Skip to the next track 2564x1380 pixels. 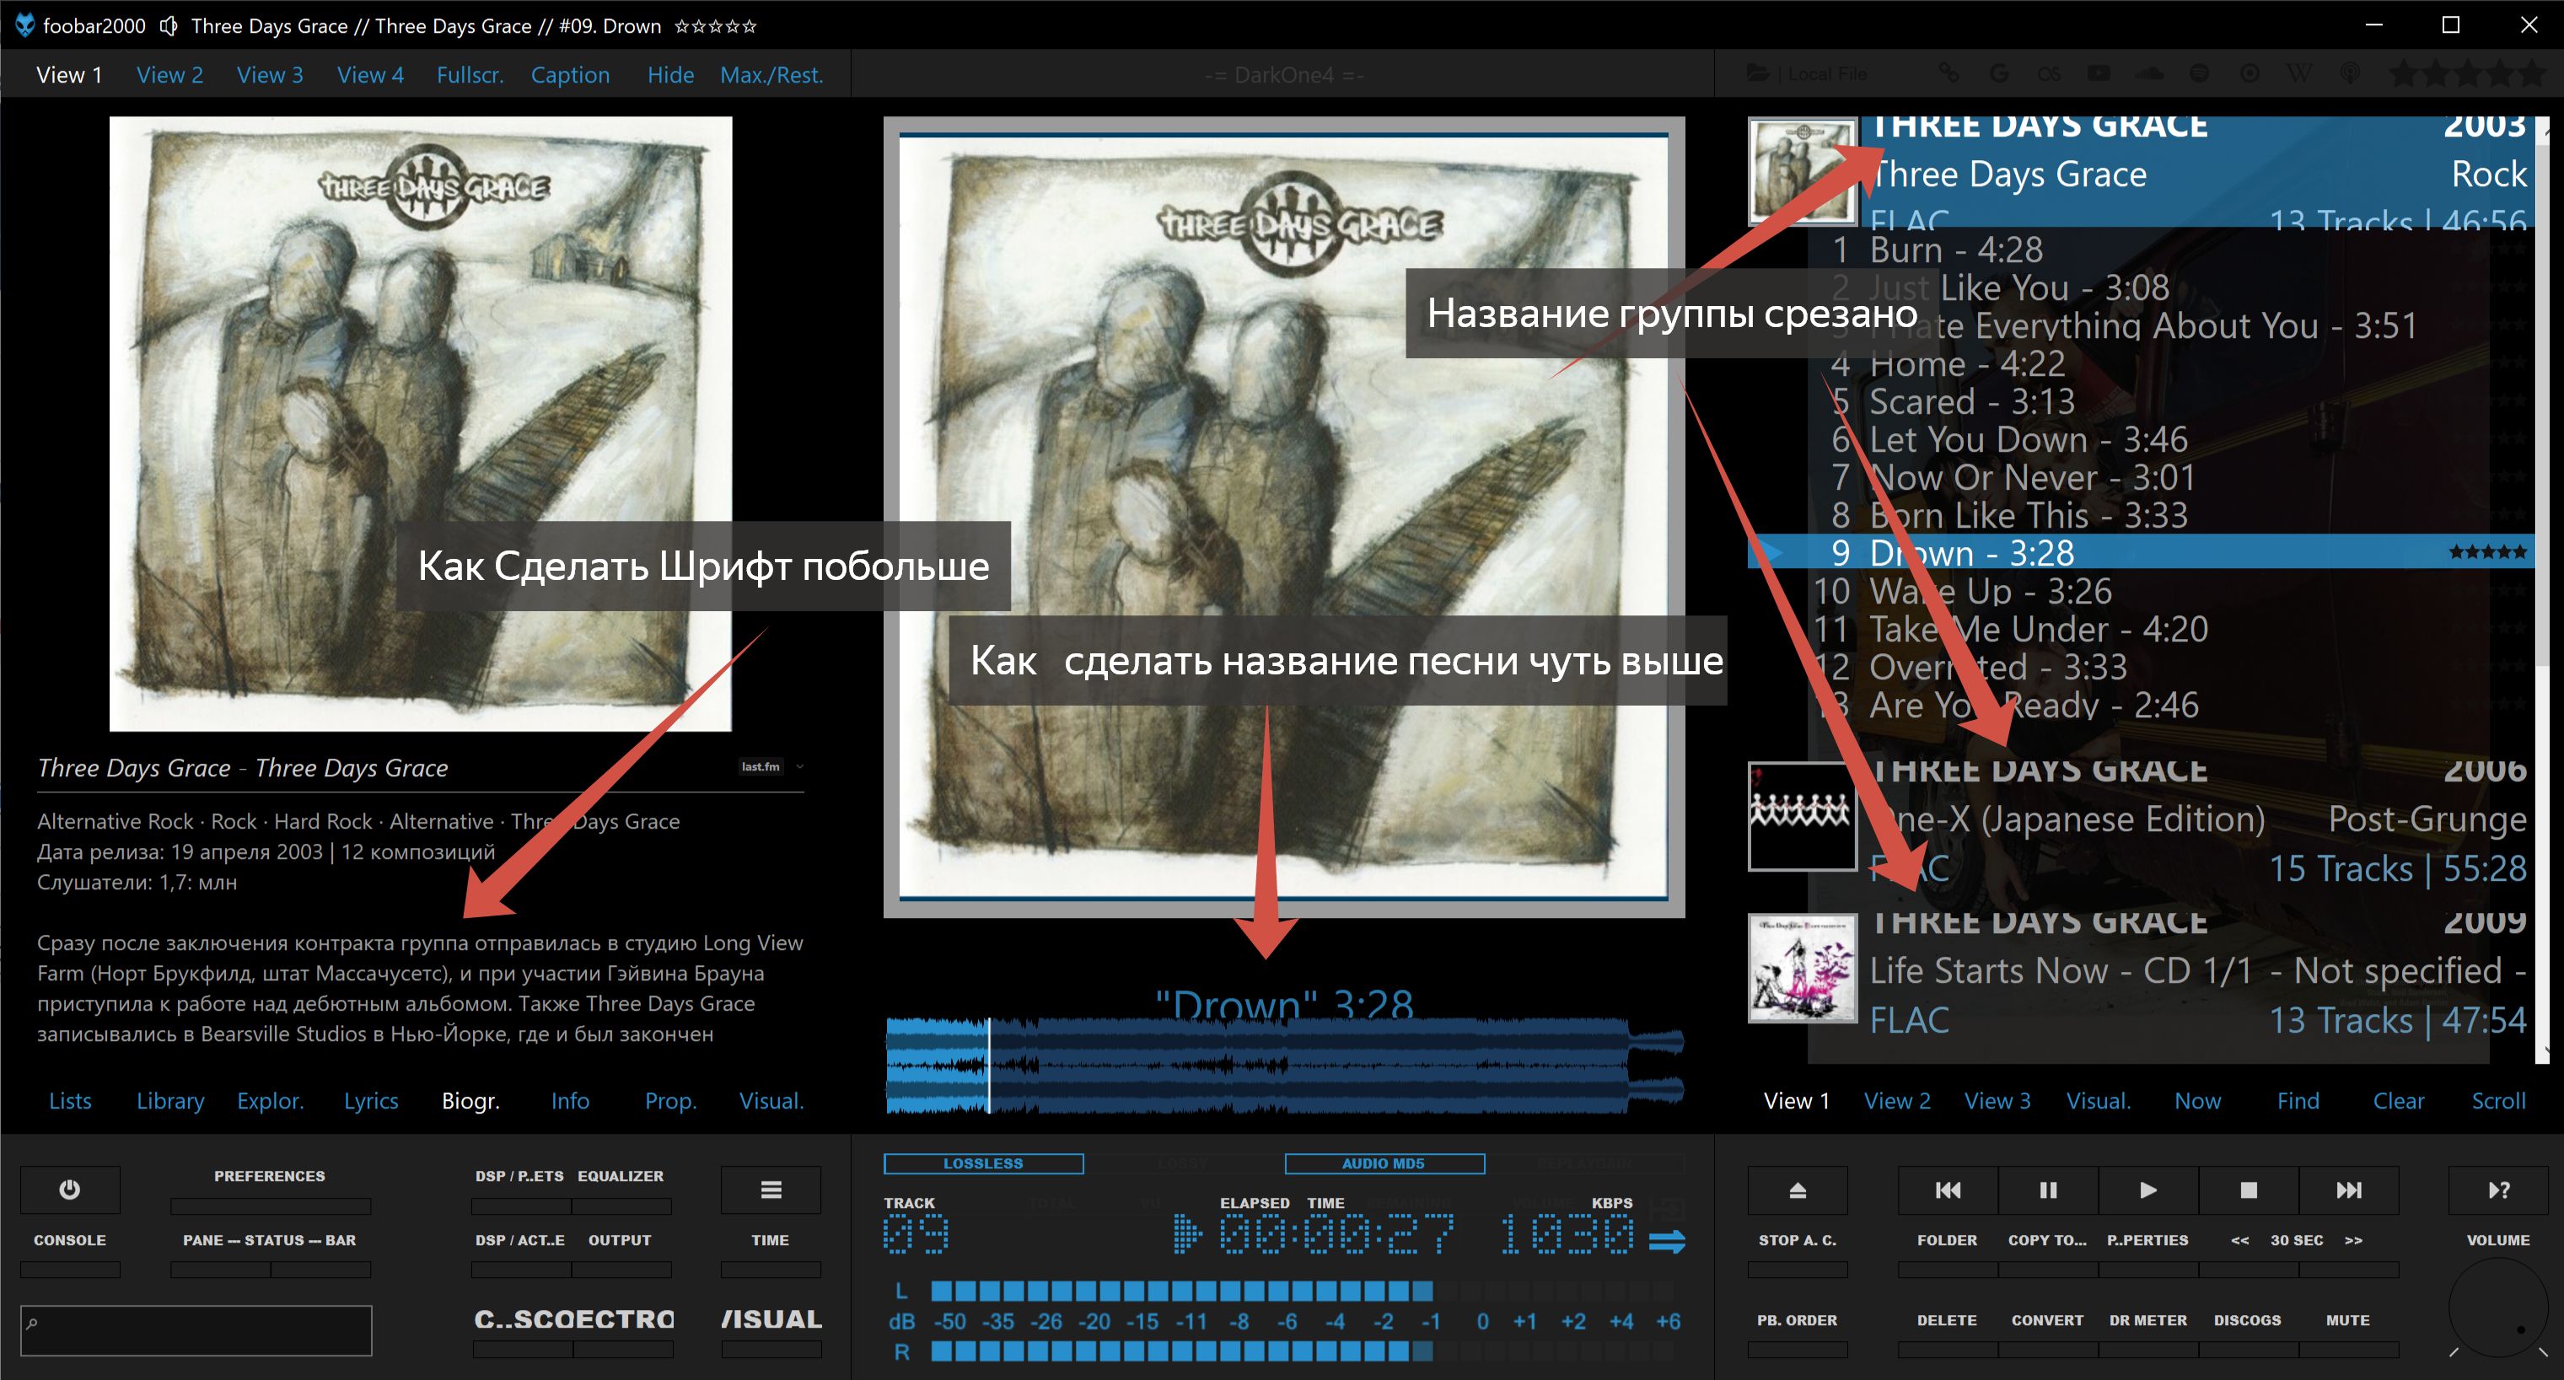click(x=2348, y=1190)
